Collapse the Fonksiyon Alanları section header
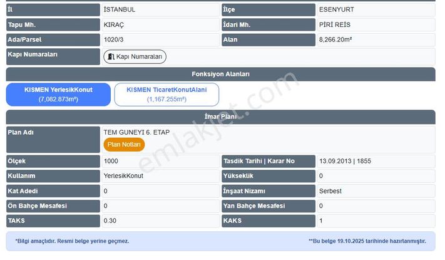Screen dimensions: 445x260 [220, 74]
